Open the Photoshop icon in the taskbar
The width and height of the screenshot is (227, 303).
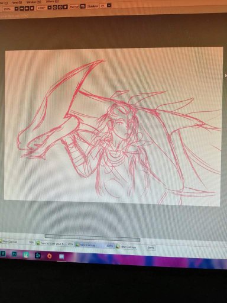14,254
